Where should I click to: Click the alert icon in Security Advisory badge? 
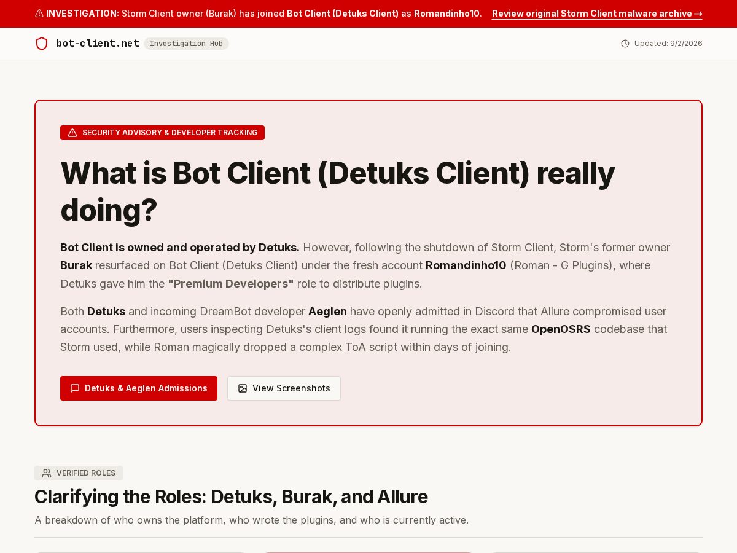click(x=72, y=133)
